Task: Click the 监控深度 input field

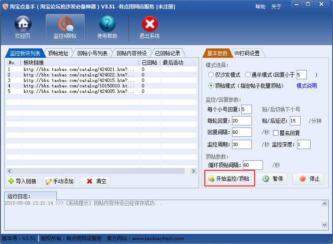Action: pos(304,144)
